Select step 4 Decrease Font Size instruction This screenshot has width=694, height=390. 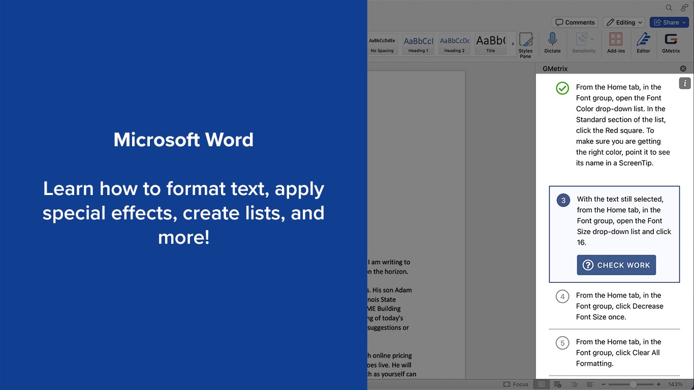coord(620,306)
